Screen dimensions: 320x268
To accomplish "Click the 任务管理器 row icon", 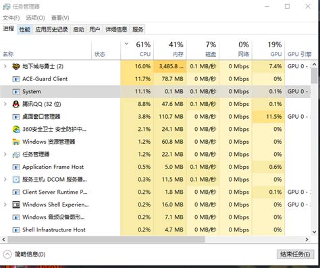I will pos(16,155).
